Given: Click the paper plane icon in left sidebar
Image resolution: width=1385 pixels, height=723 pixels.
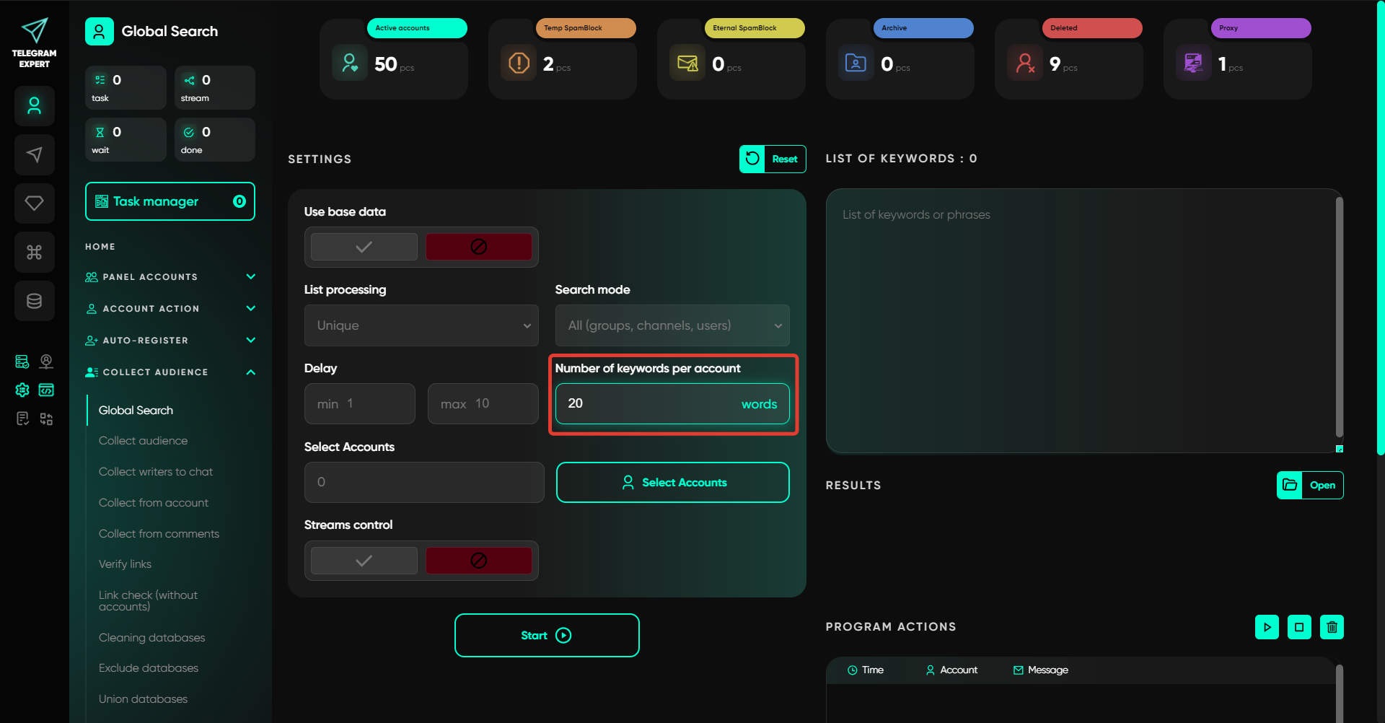Looking at the screenshot, I should 34,154.
